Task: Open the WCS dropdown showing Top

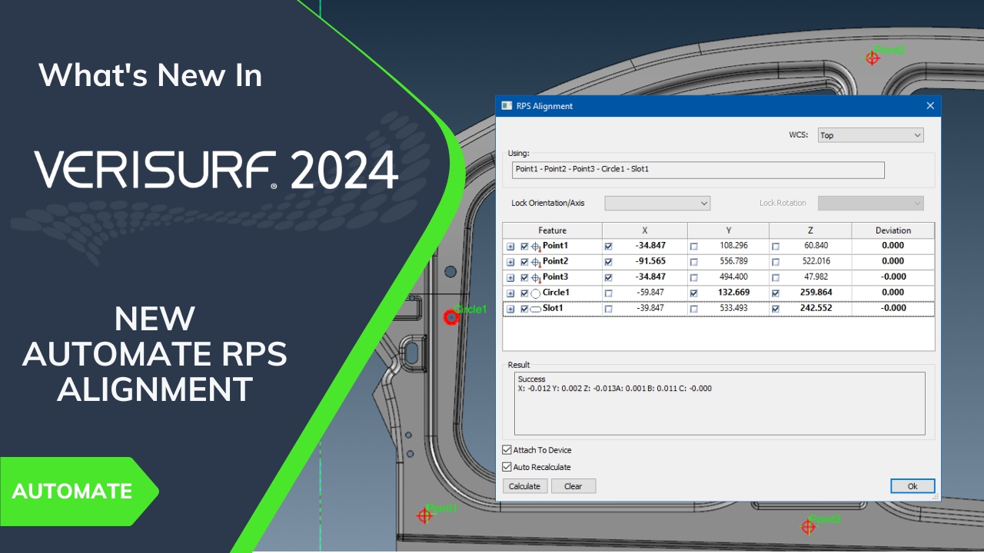Action: click(x=870, y=135)
